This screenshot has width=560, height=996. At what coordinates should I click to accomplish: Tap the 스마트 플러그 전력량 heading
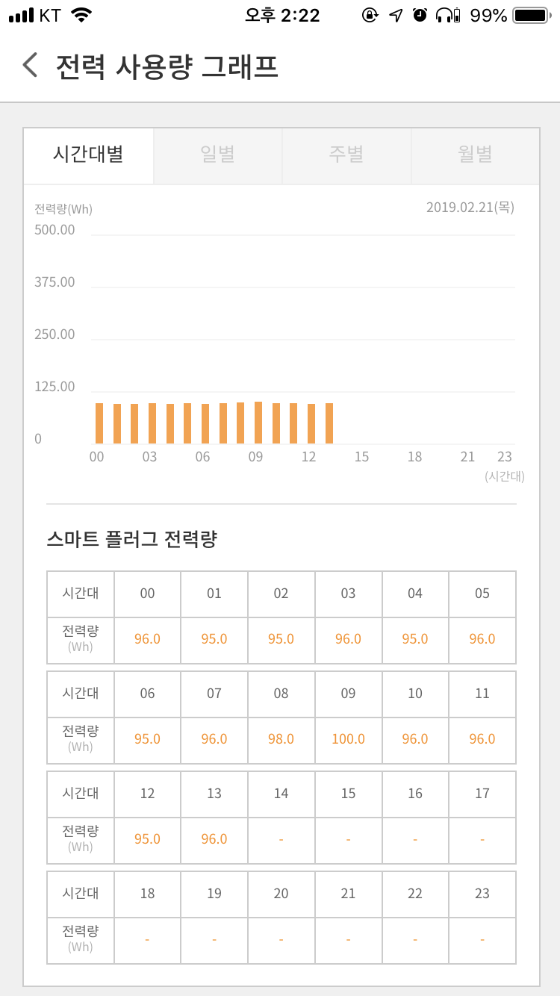(x=131, y=539)
